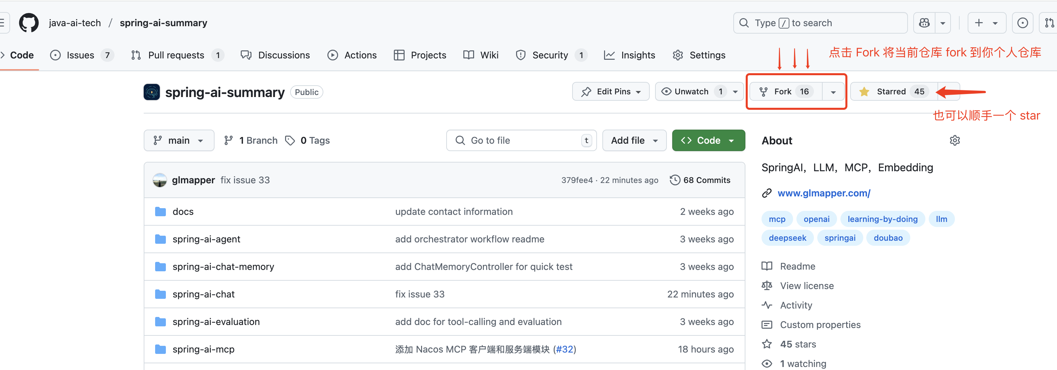Open the repository Settings tab

tap(699, 55)
